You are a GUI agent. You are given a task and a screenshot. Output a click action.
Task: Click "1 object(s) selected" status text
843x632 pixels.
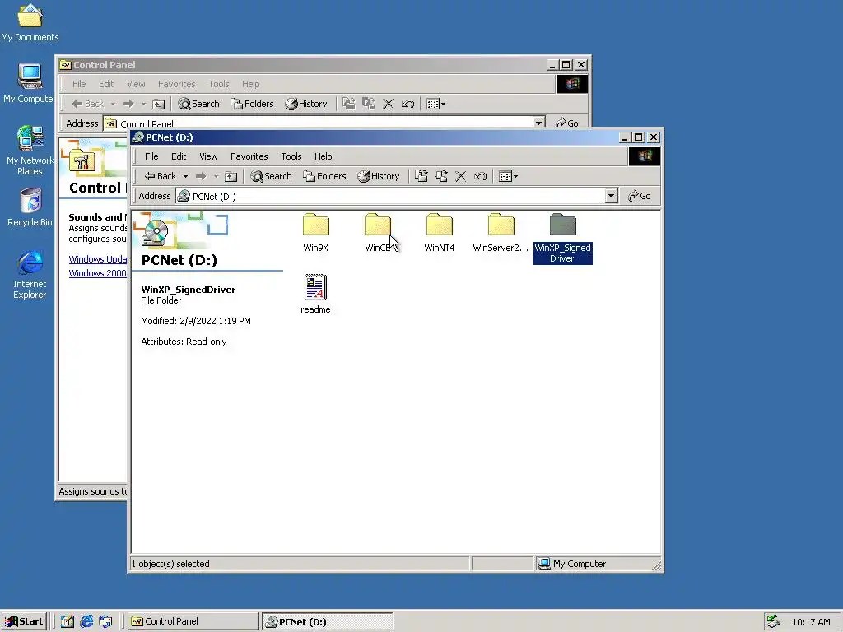(x=170, y=564)
